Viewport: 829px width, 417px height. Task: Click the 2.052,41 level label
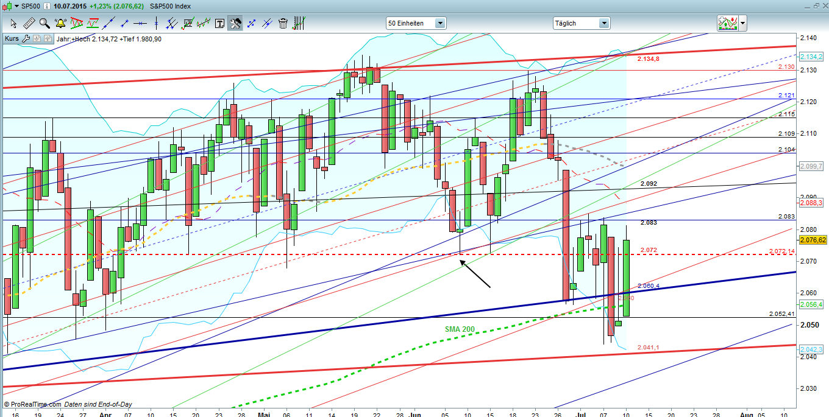(781, 314)
